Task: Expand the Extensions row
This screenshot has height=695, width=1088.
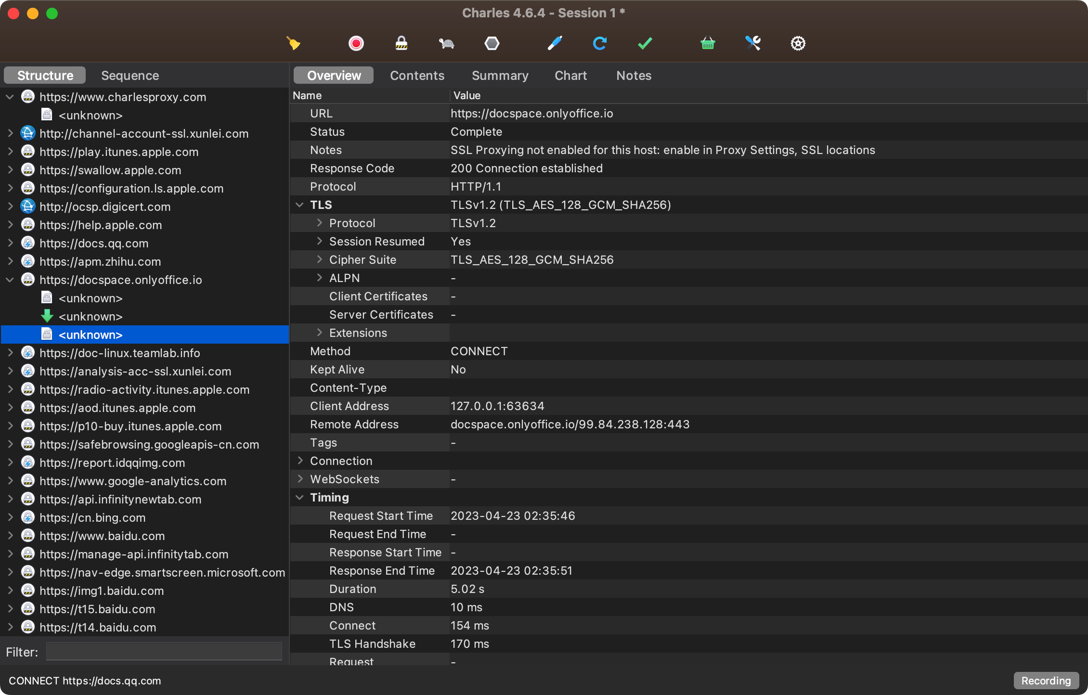Action: click(x=319, y=333)
